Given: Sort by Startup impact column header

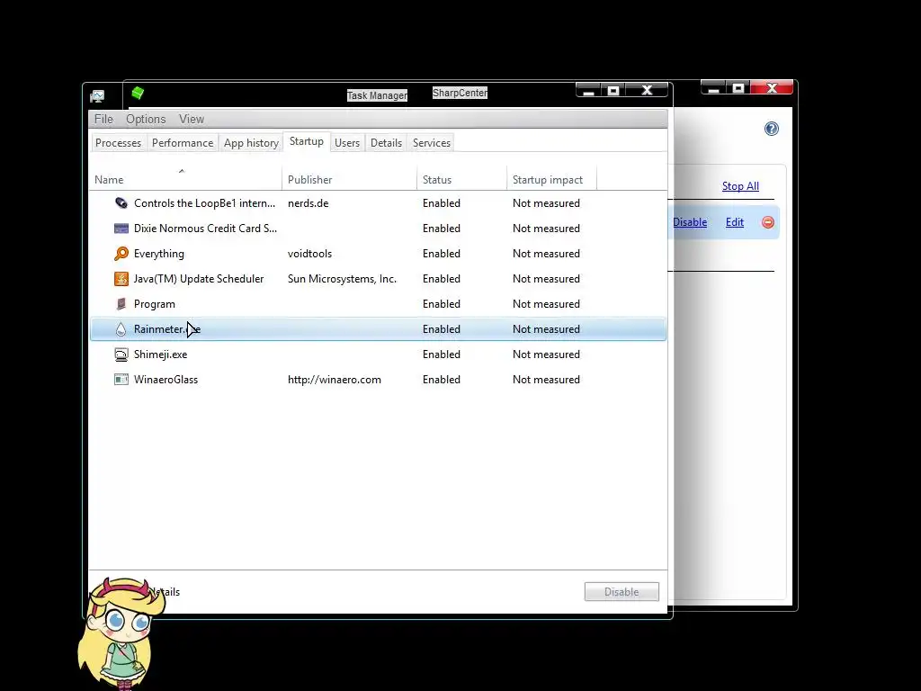Looking at the screenshot, I should pos(551,180).
